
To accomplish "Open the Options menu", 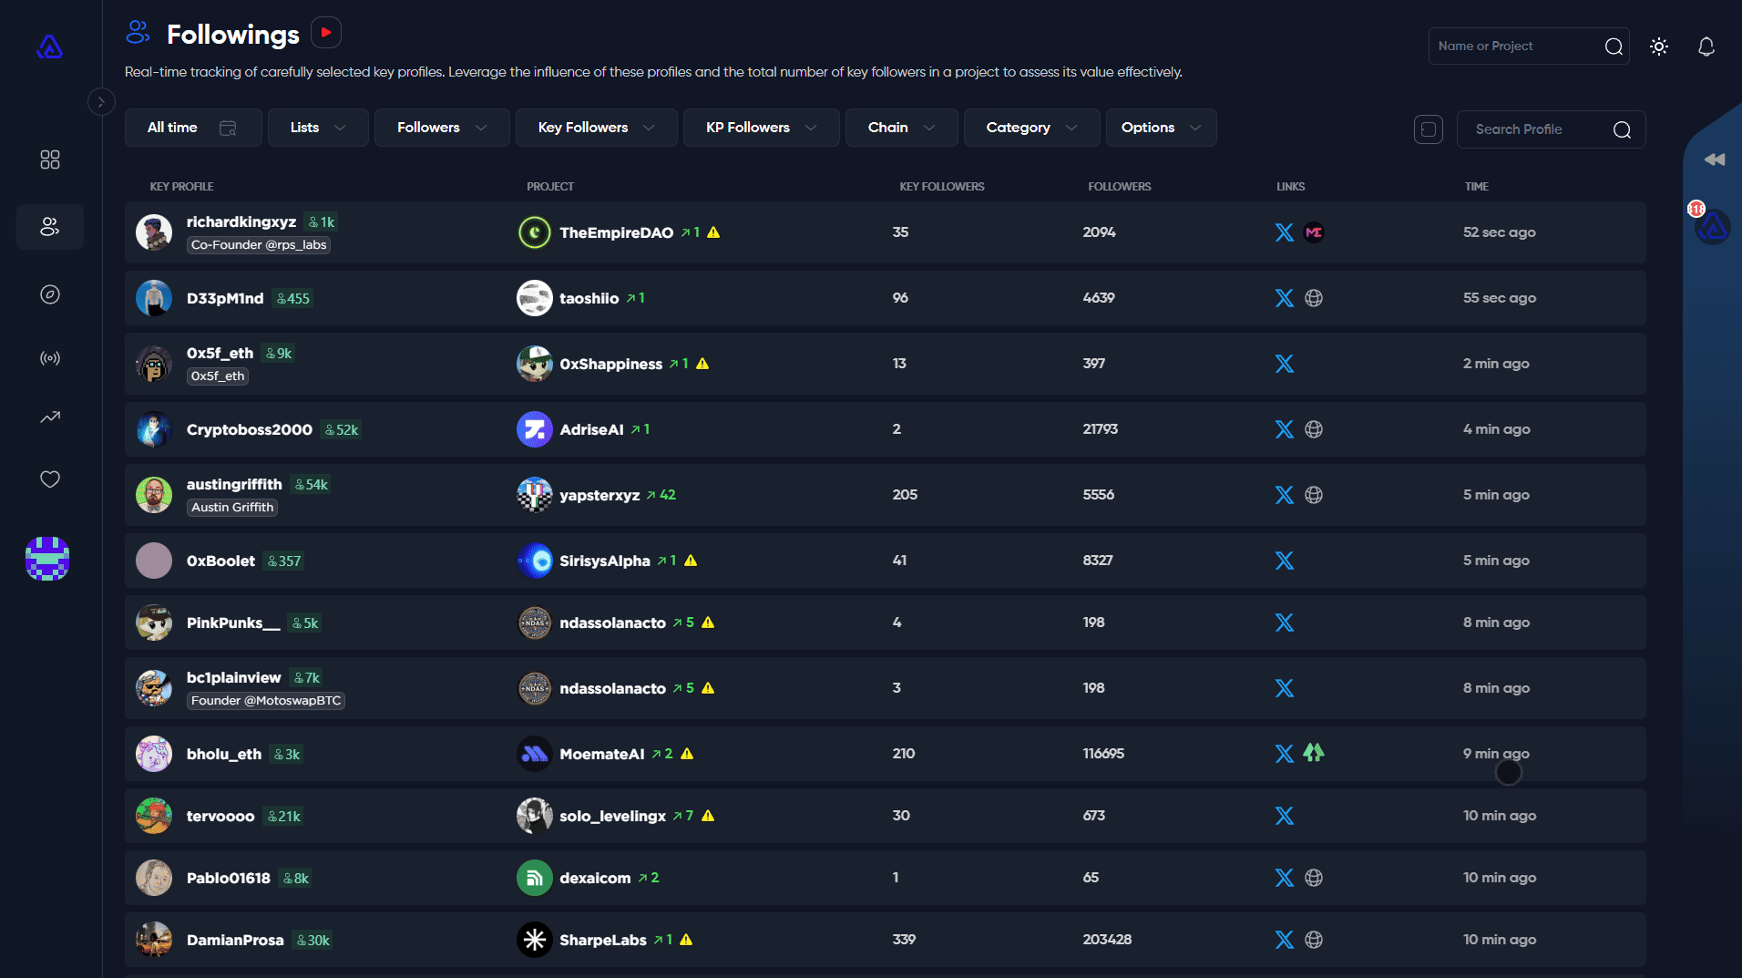I will point(1160,128).
